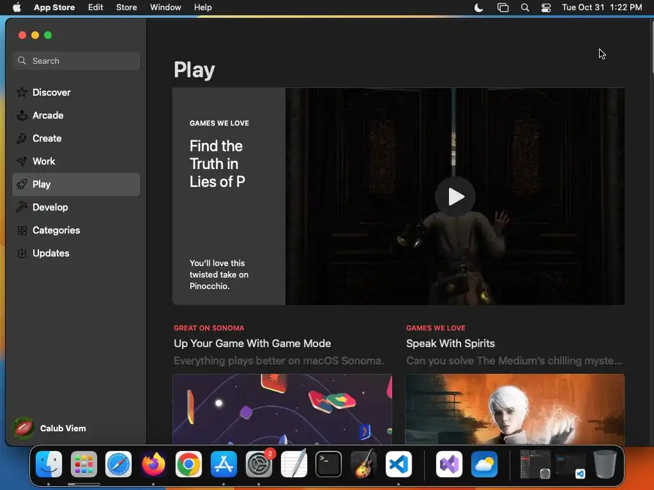Select the Play rocket icon
This screenshot has height=490, width=654.
tap(22, 184)
